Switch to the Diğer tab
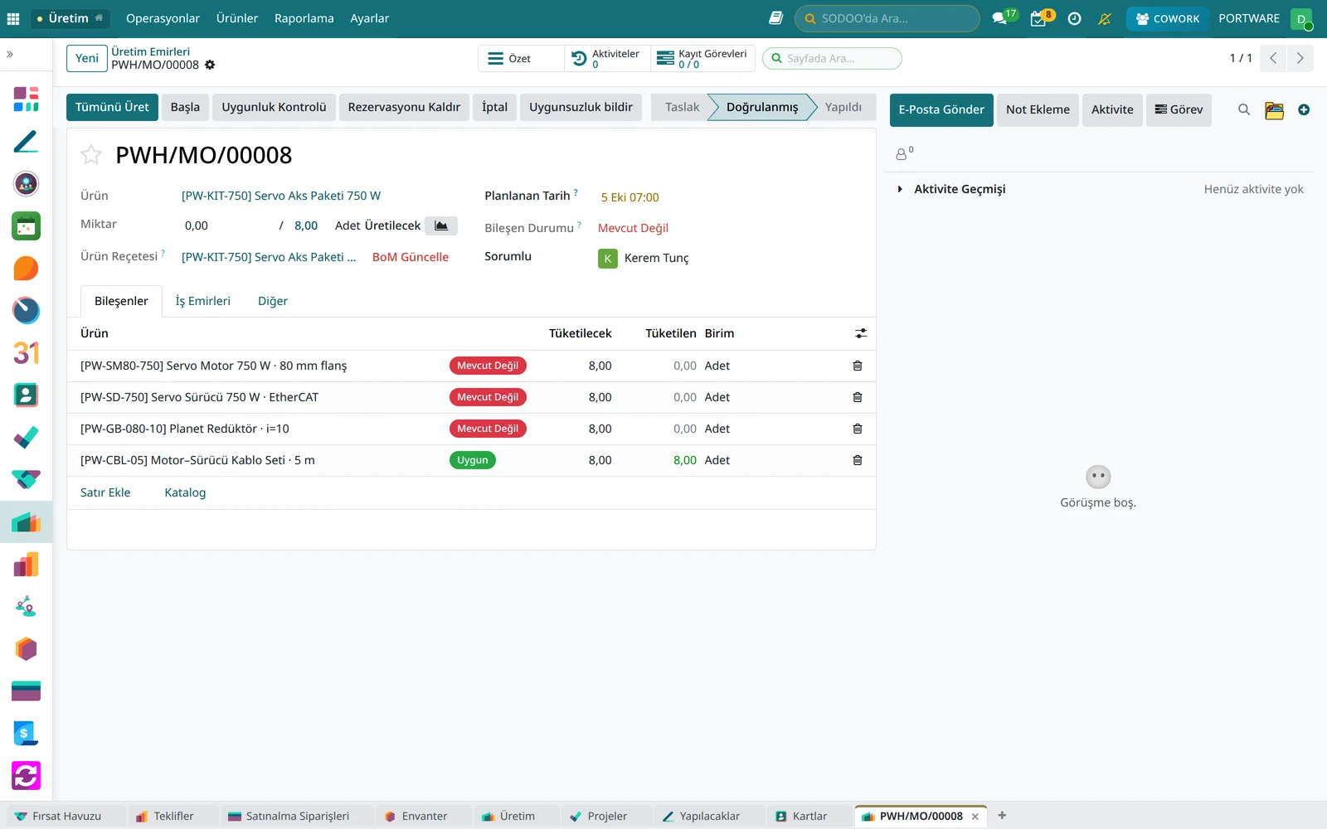 coord(273,301)
